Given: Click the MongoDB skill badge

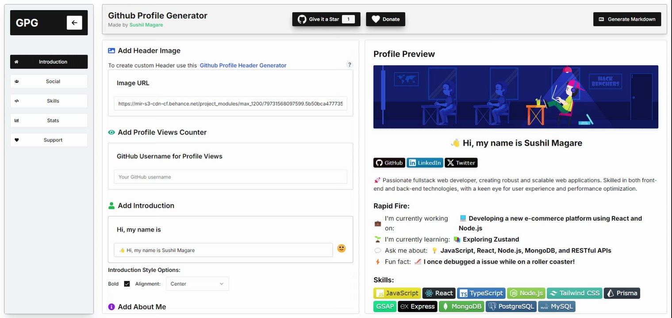Looking at the screenshot, I should (461, 306).
